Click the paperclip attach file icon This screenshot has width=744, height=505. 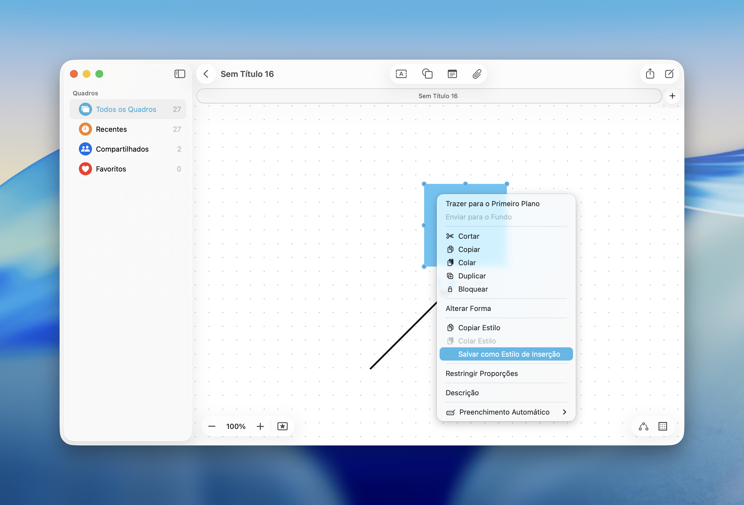coord(477,74)
